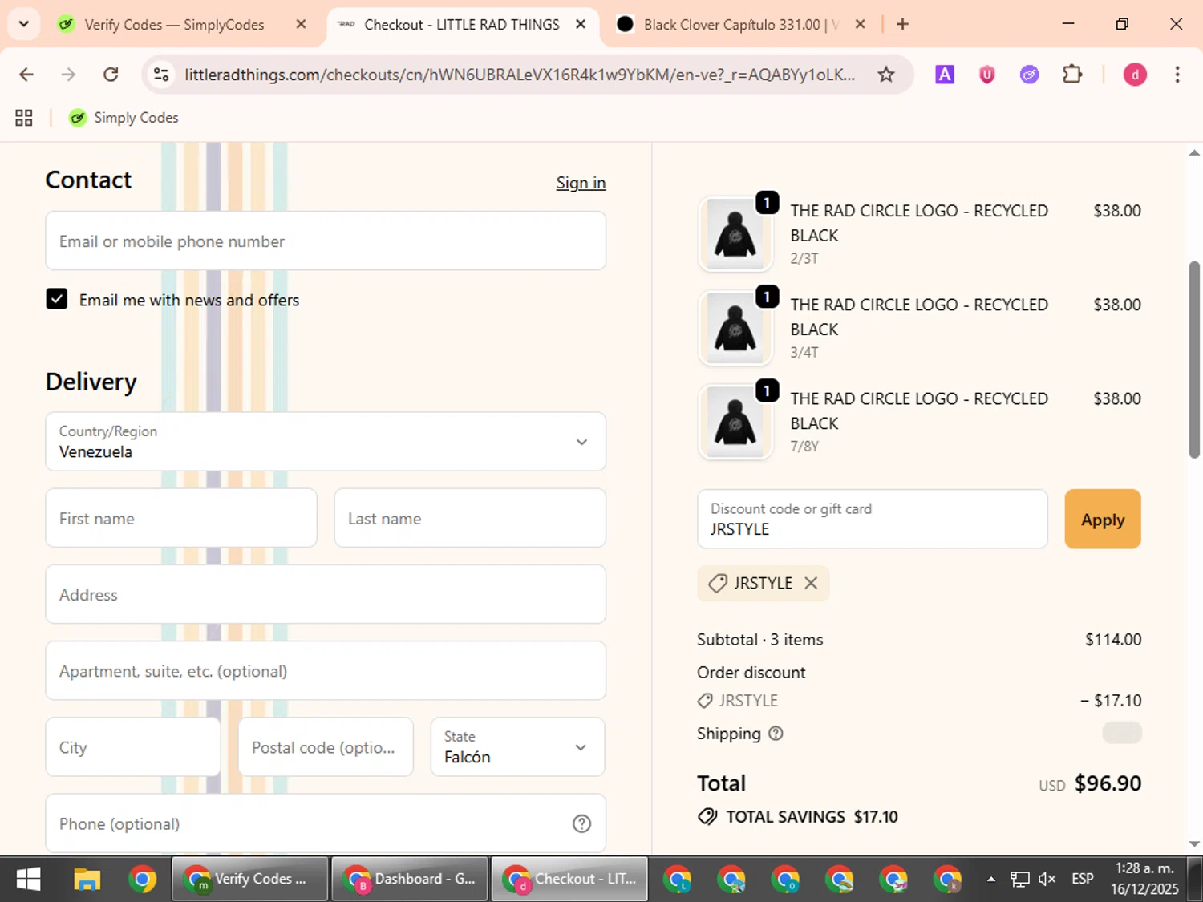Click the Address field
Viewport: 1203px width, 902px height.
(x=326, y=594)
